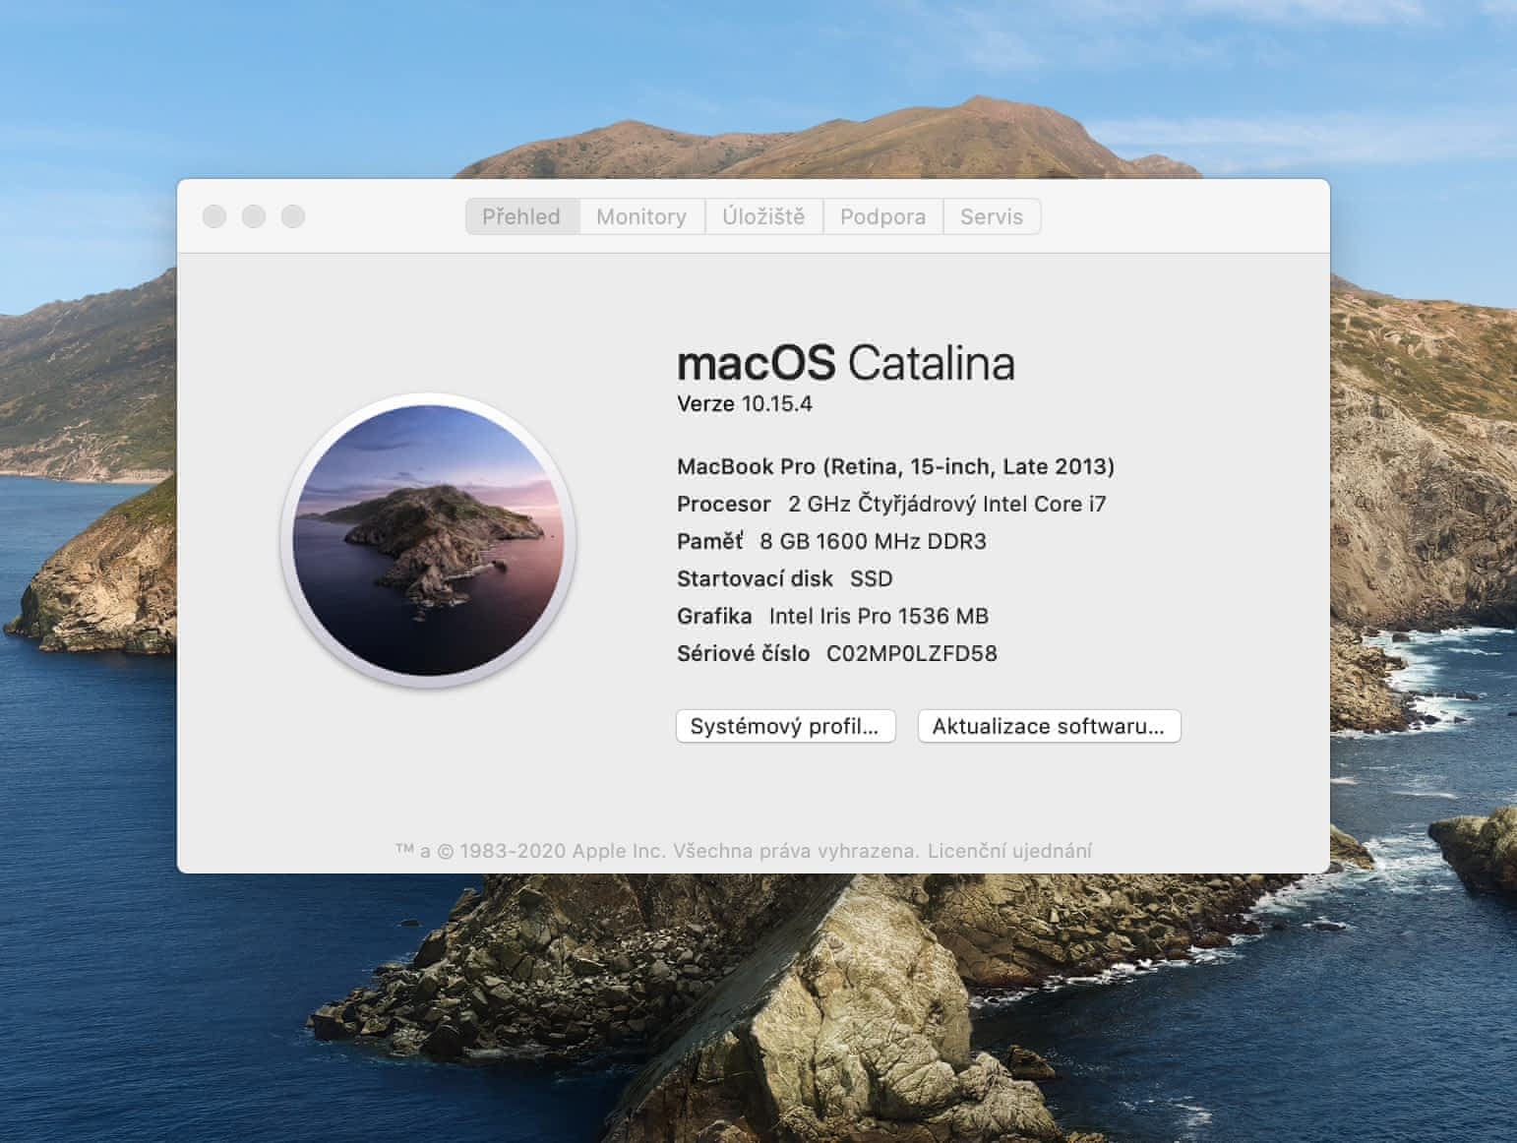Click the Paměť label
This screenshot has height=1143, width=1517.
pyautogui.click(x=710, y=541)
